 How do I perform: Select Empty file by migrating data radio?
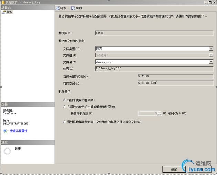pos(64,122)
